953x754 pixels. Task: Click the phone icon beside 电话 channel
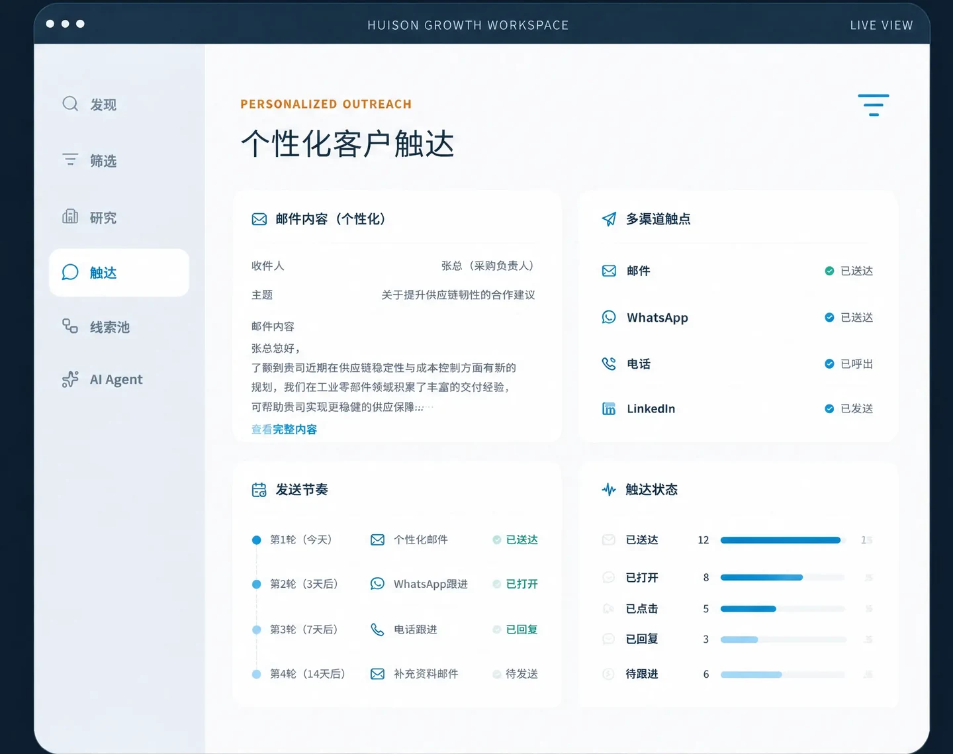pyautogui.click(x=609, y=363)
